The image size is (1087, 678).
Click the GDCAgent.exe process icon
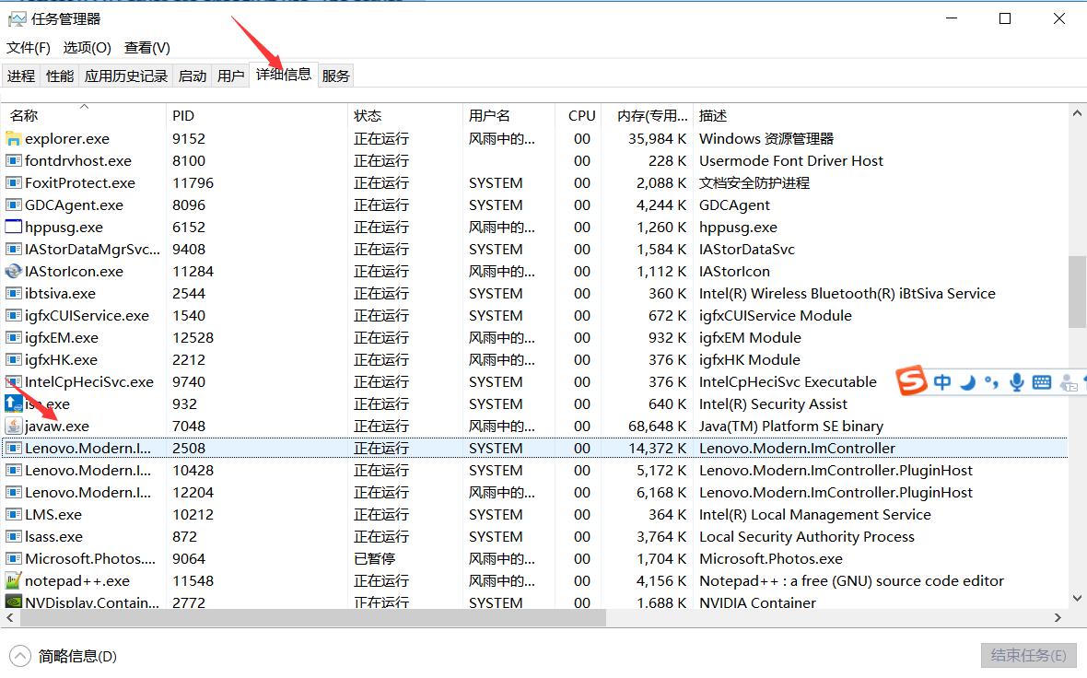point(13,205)
